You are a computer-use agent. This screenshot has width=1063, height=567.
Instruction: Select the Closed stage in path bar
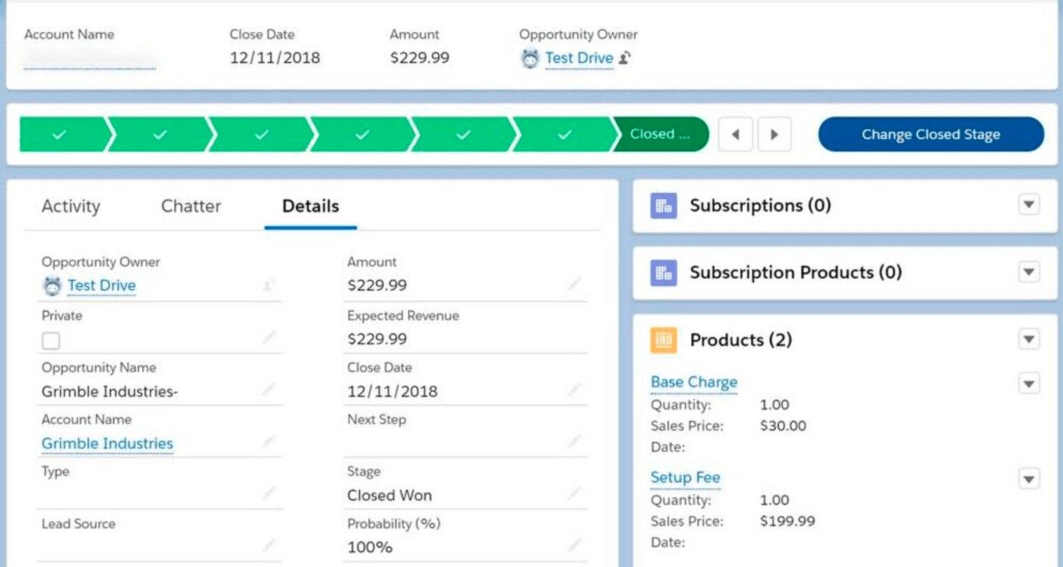click(x=660, y=134)
